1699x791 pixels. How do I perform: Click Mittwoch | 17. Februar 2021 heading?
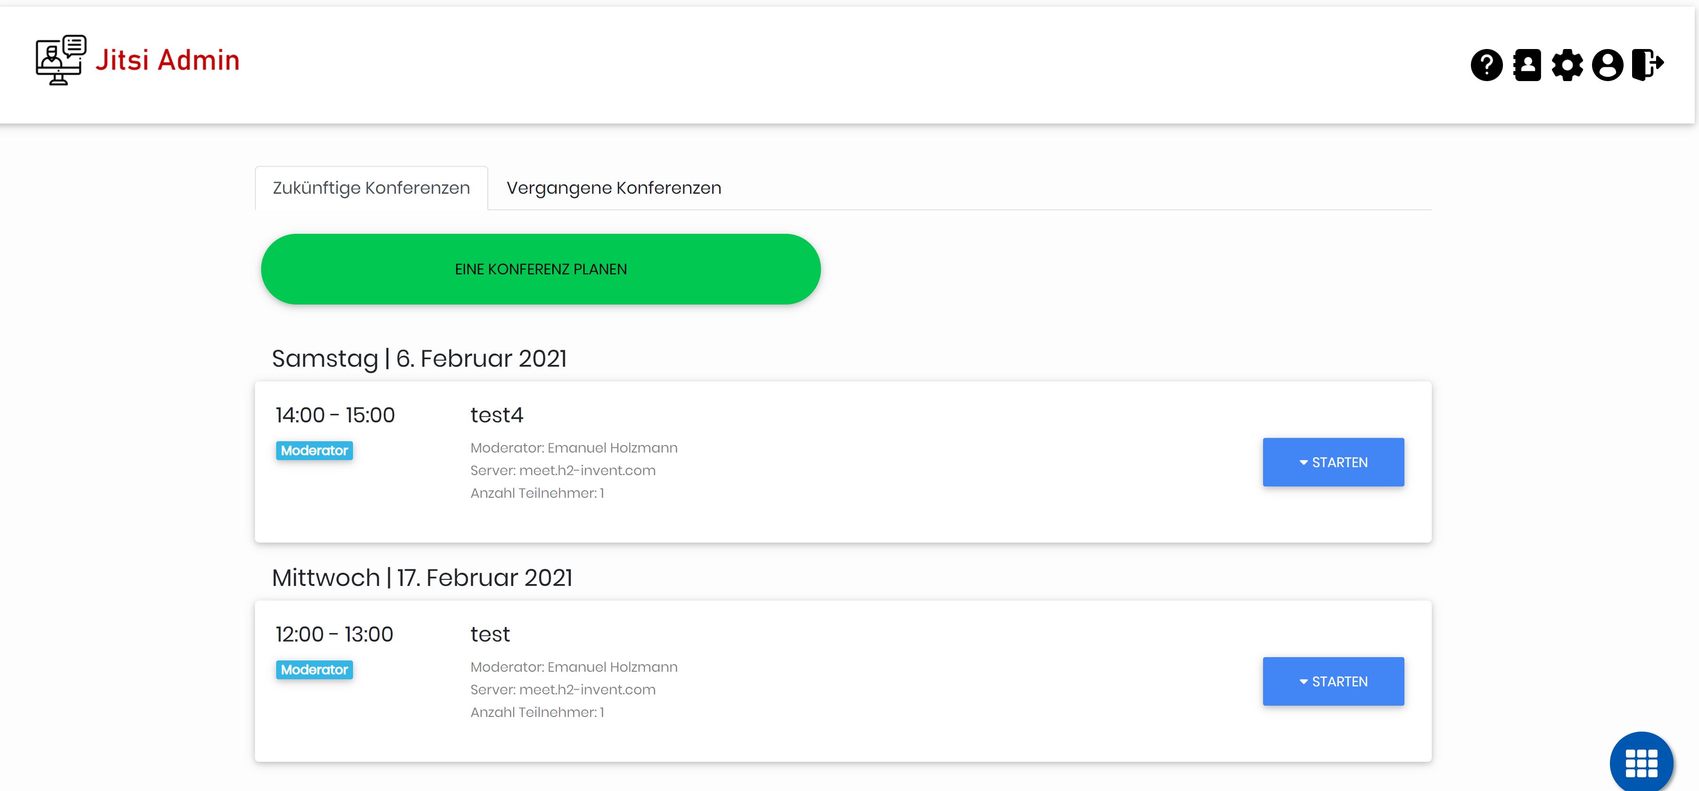[x=422, y=577]
